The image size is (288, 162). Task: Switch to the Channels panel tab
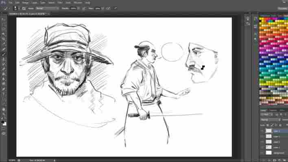click(273, 110)
